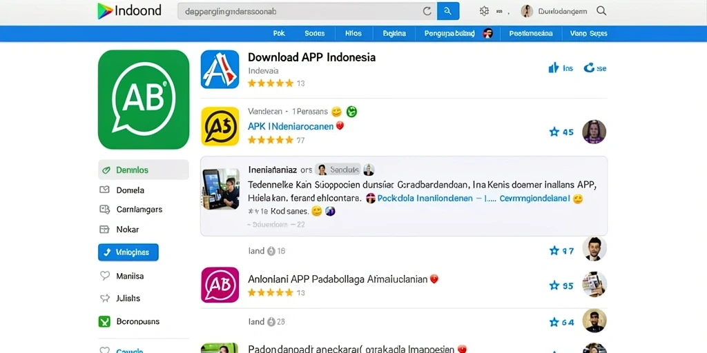
Task: Click the star 95 rating
Action: point(561,285)
